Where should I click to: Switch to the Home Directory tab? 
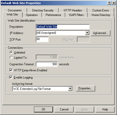[101, 15]
